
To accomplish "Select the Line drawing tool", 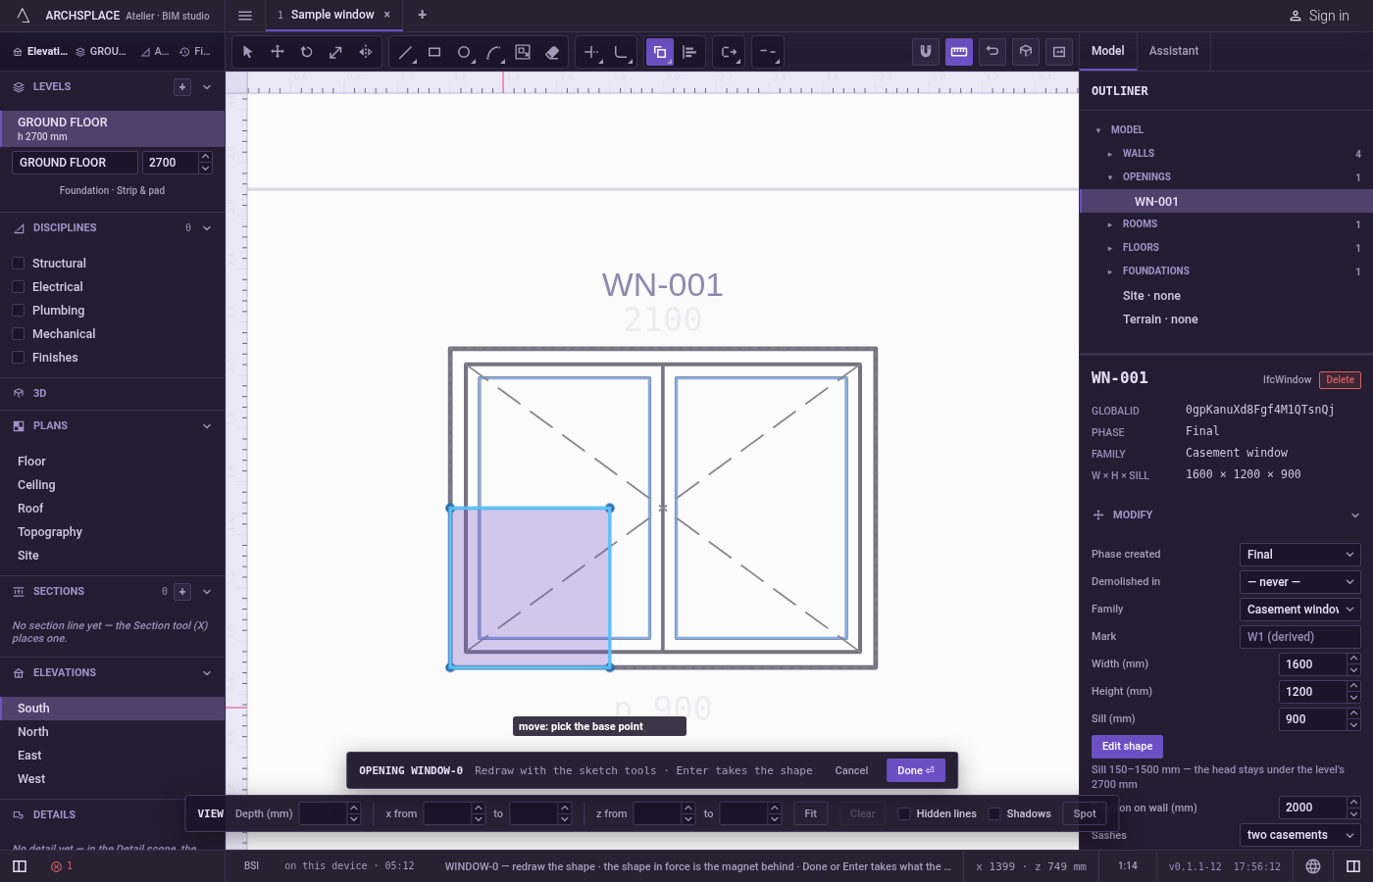I will [x=405, y=52].
